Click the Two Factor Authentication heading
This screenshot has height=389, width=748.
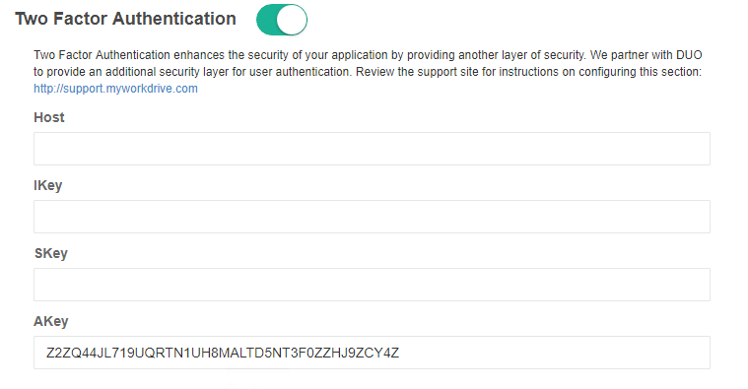coord(125,19)
